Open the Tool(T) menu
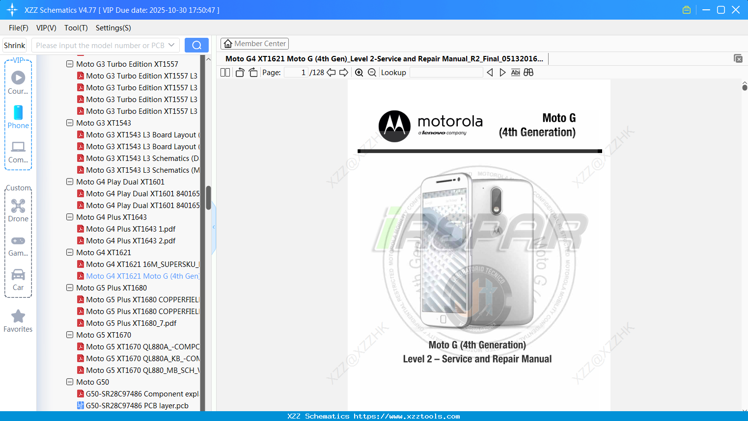 click(x=76, y=28)
